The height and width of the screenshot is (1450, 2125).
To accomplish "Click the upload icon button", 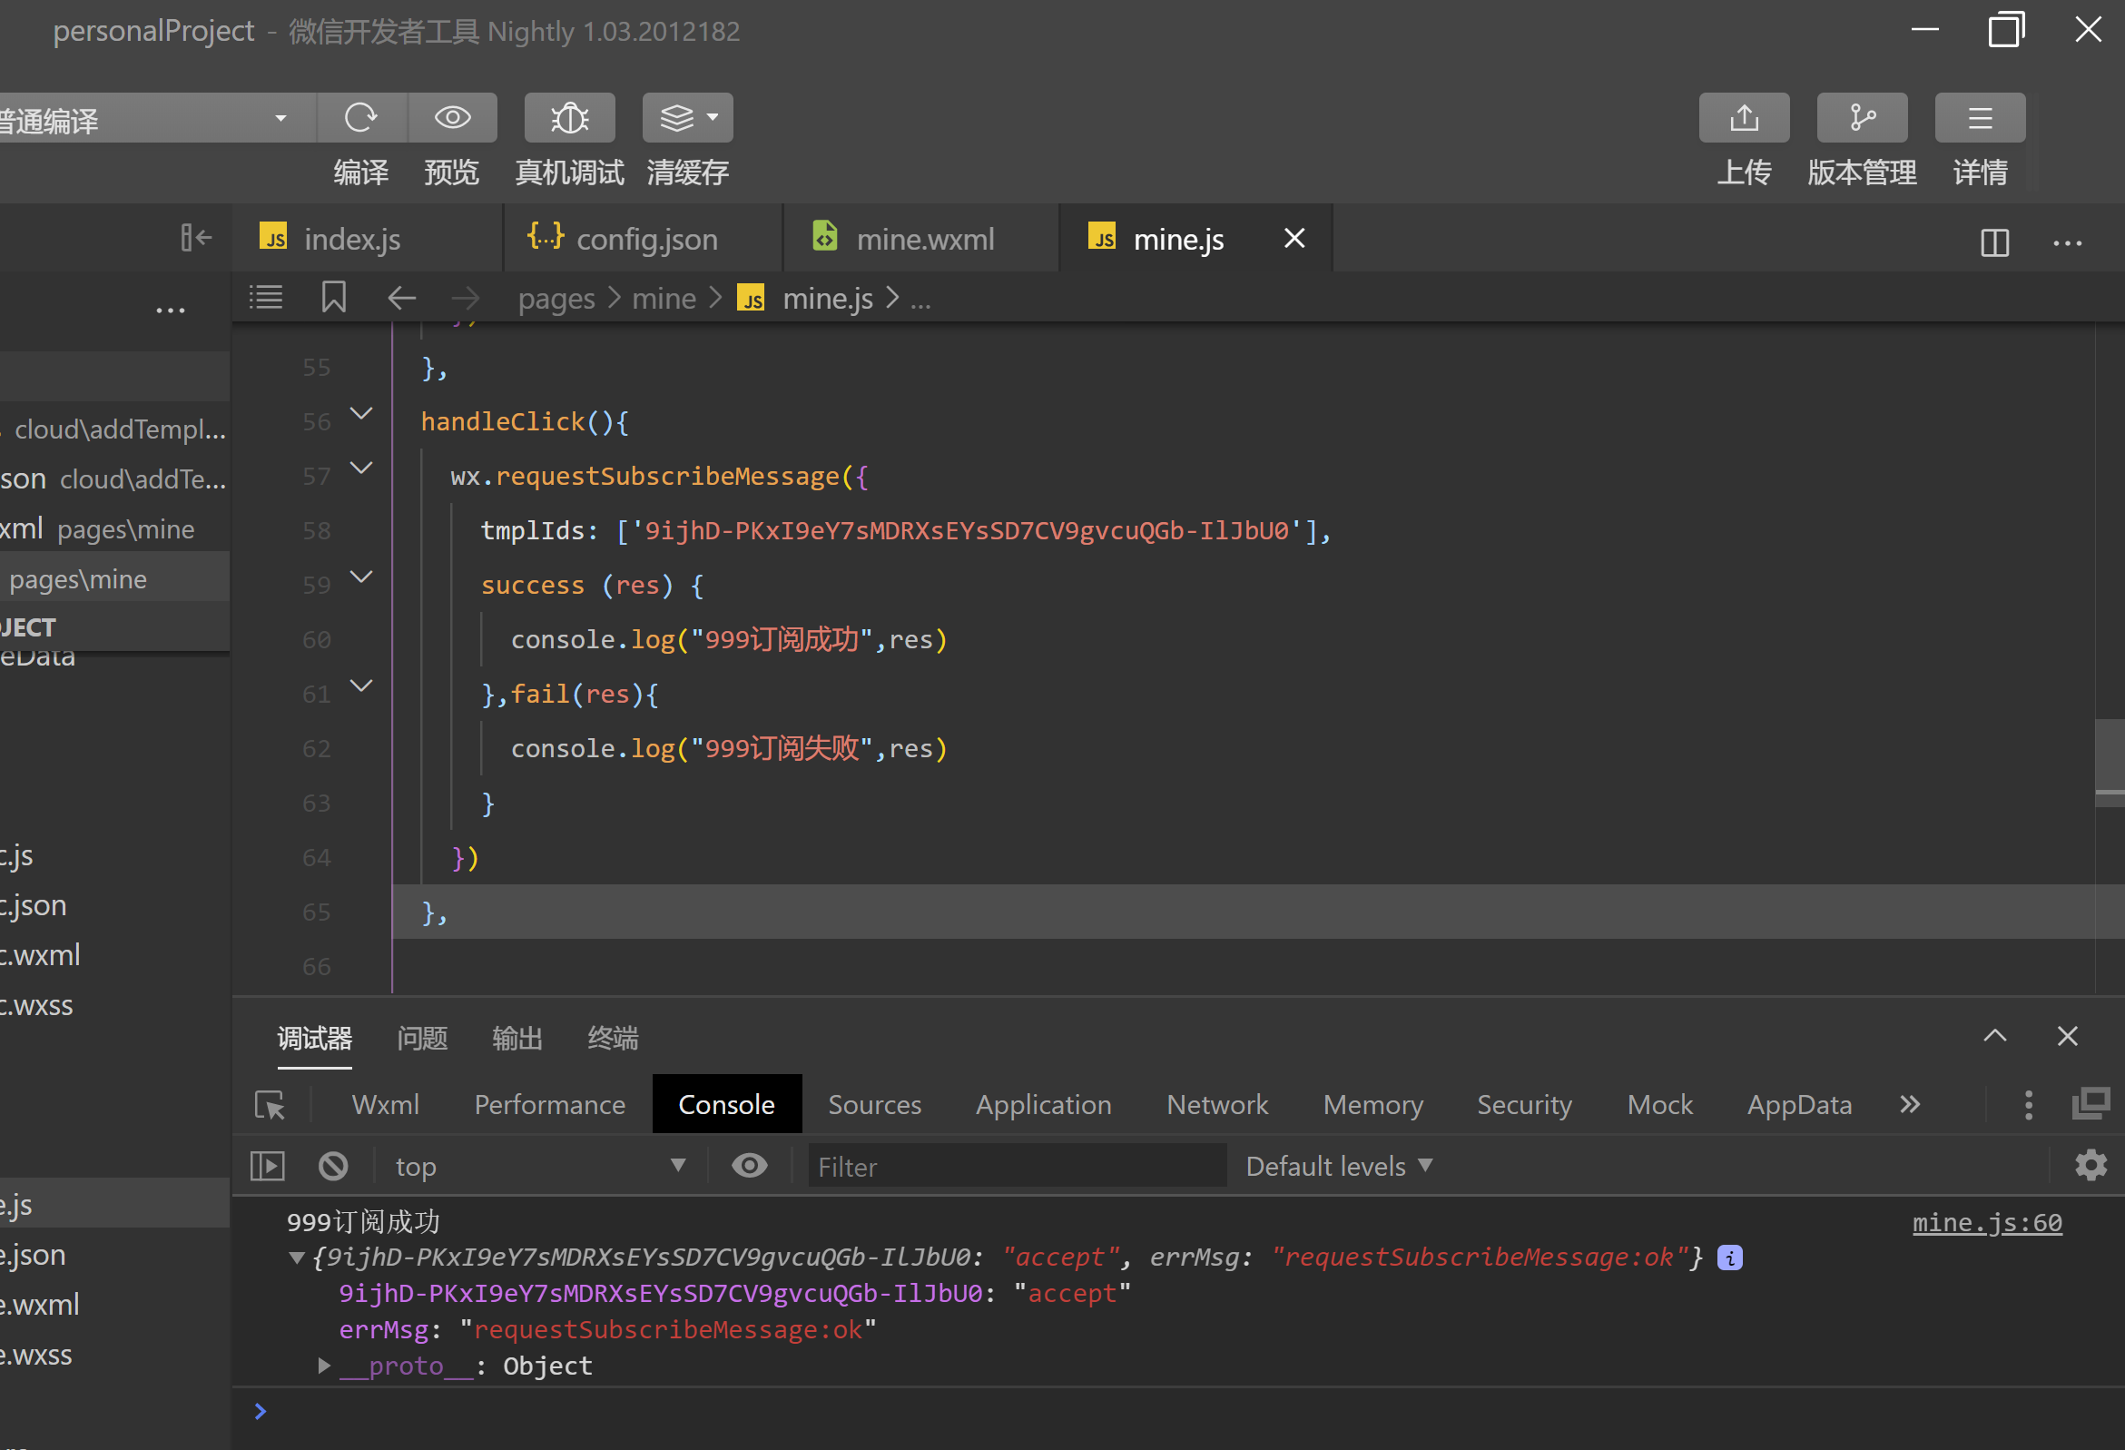I will 1743,117.
